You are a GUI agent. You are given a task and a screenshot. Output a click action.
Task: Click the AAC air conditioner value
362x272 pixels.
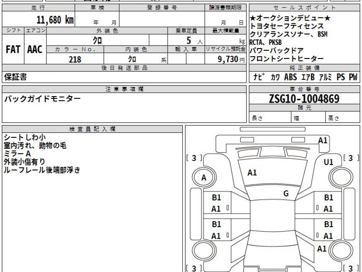(35, 49)
